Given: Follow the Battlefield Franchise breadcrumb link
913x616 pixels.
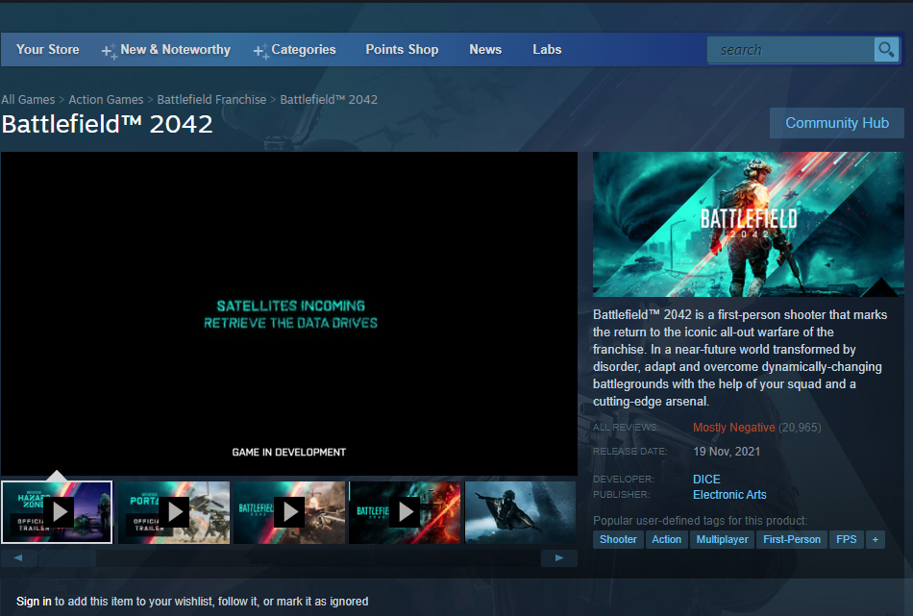Looking at the screenshot, I should point(211,100).
